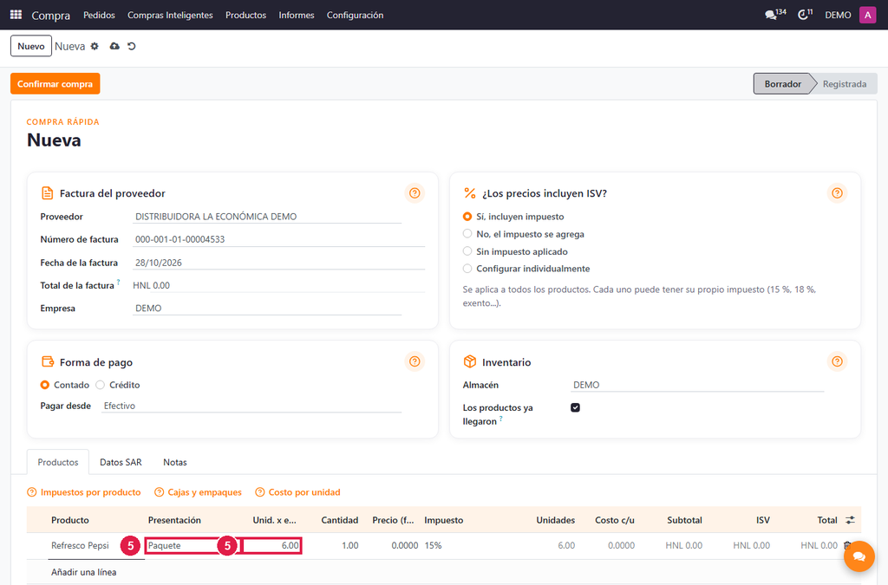Click the Fecha de la factura field
The width and height of the screenshot is (888, 585).
pyautogui.click(x=278, y=263)
